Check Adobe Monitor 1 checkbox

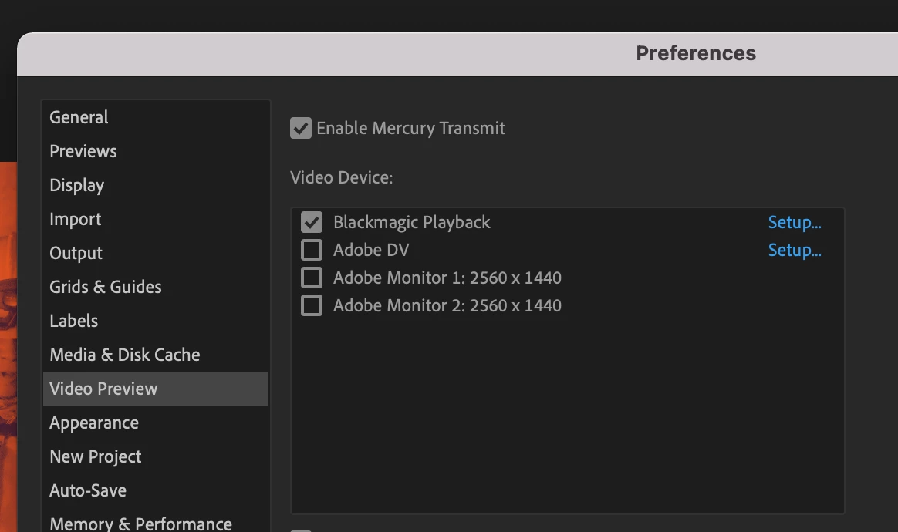[312, 278]
